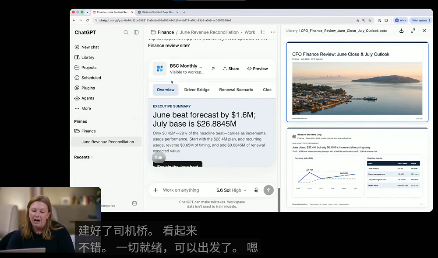The width and height of the screenshot is (438, 258).
Task: Open search in ChatGPT sidebar
Action: (126, 32)
